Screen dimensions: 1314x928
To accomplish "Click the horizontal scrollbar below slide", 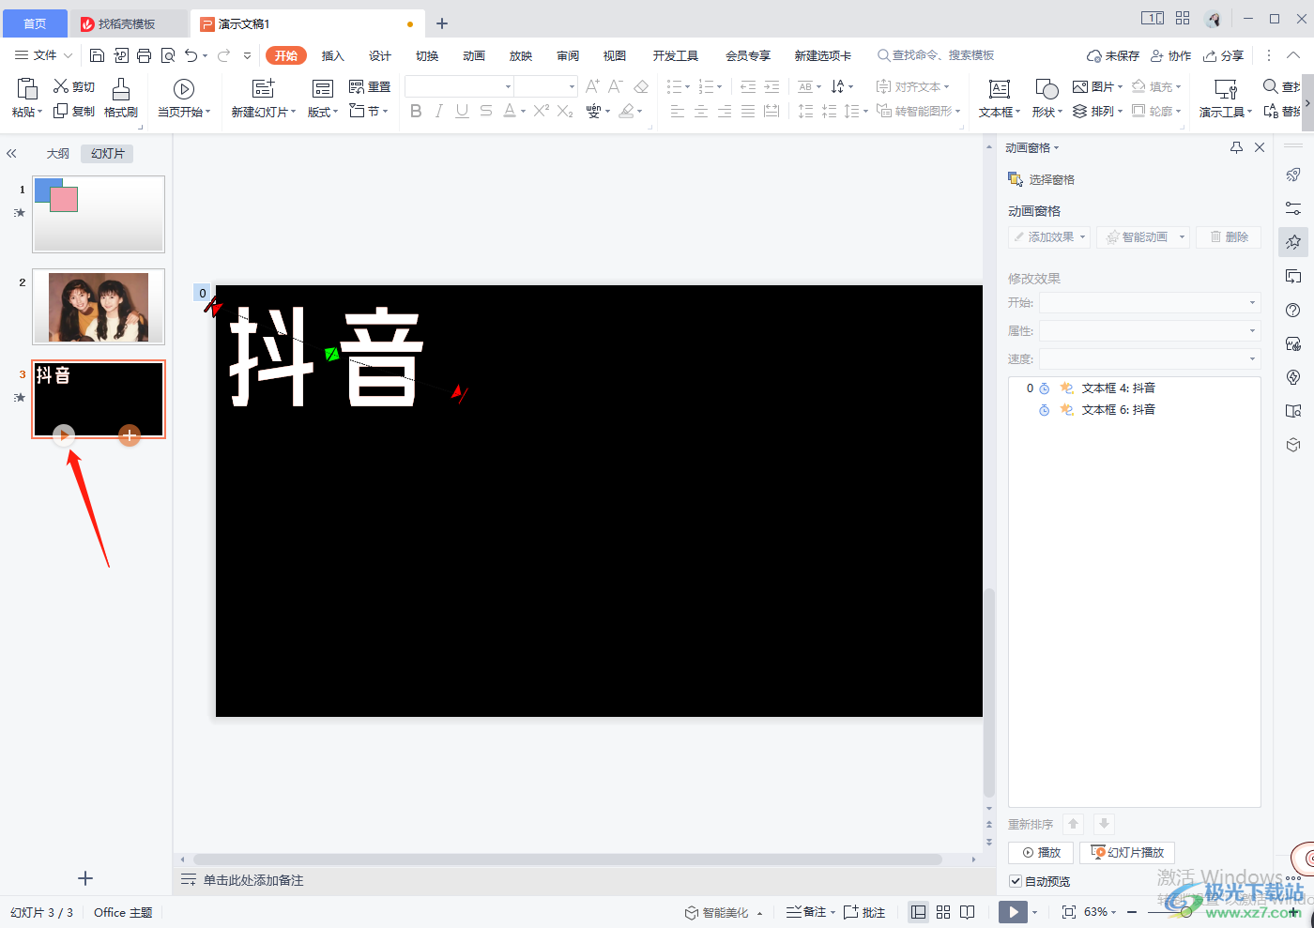I will (568, 860).
